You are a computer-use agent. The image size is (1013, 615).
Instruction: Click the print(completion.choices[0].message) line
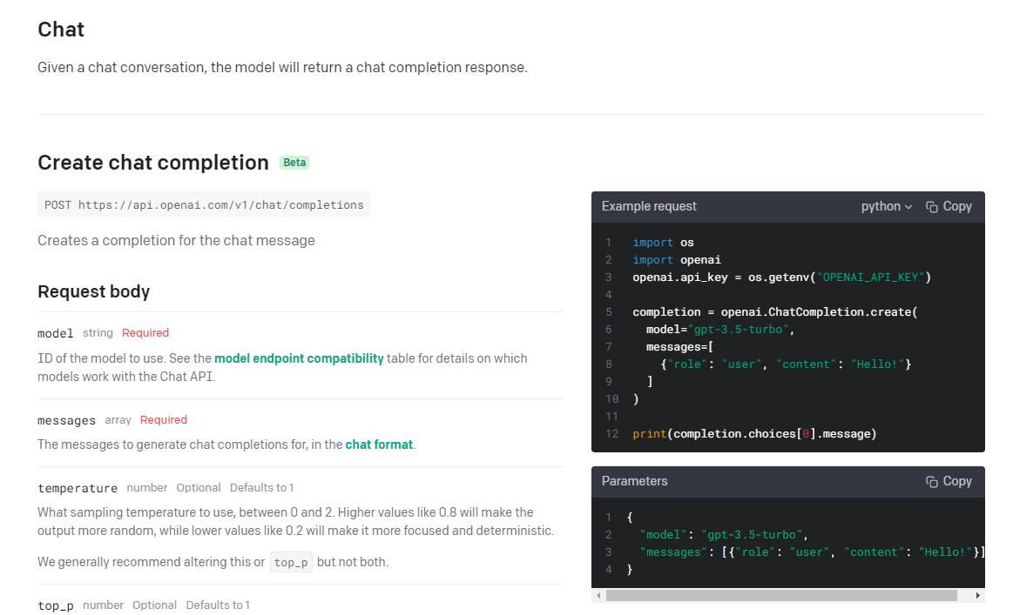pyautogui.click(x=754, y=434)
